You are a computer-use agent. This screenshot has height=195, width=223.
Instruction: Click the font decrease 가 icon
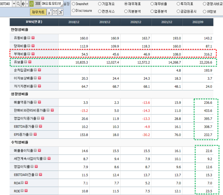pyautogui.click(x=49, y=12)
